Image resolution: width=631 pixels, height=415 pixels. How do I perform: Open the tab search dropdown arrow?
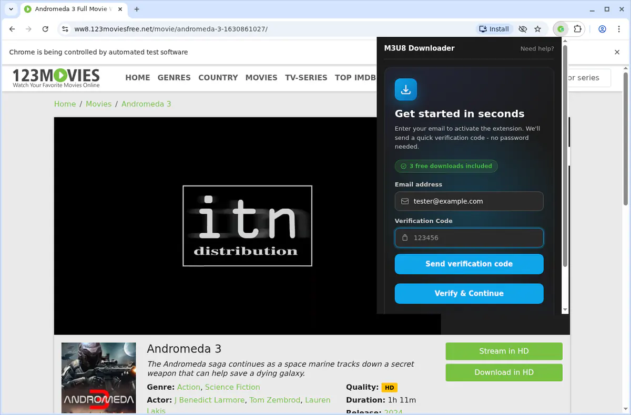11,9
